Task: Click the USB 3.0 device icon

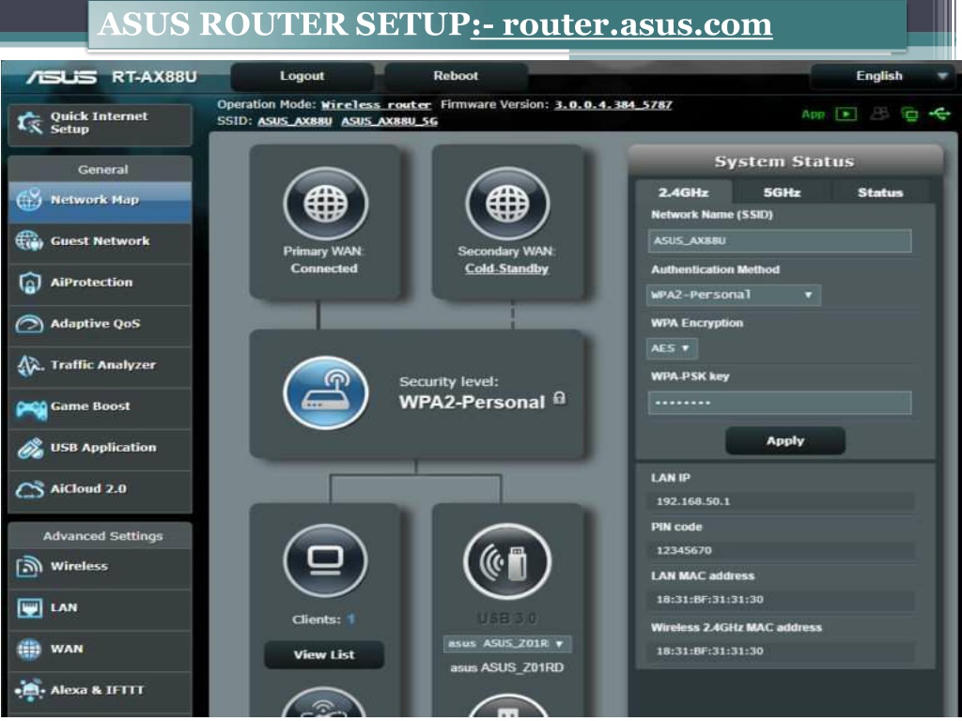Action: coord(507,561)
